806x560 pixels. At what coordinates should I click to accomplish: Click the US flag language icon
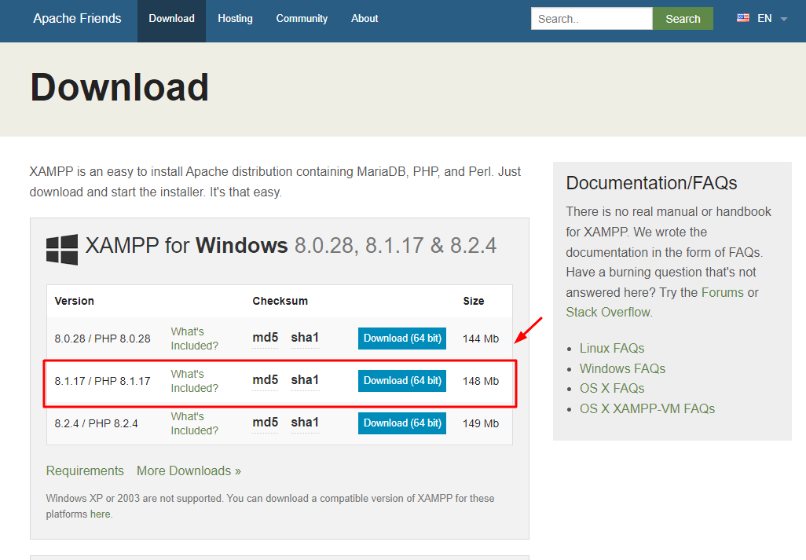742,18
